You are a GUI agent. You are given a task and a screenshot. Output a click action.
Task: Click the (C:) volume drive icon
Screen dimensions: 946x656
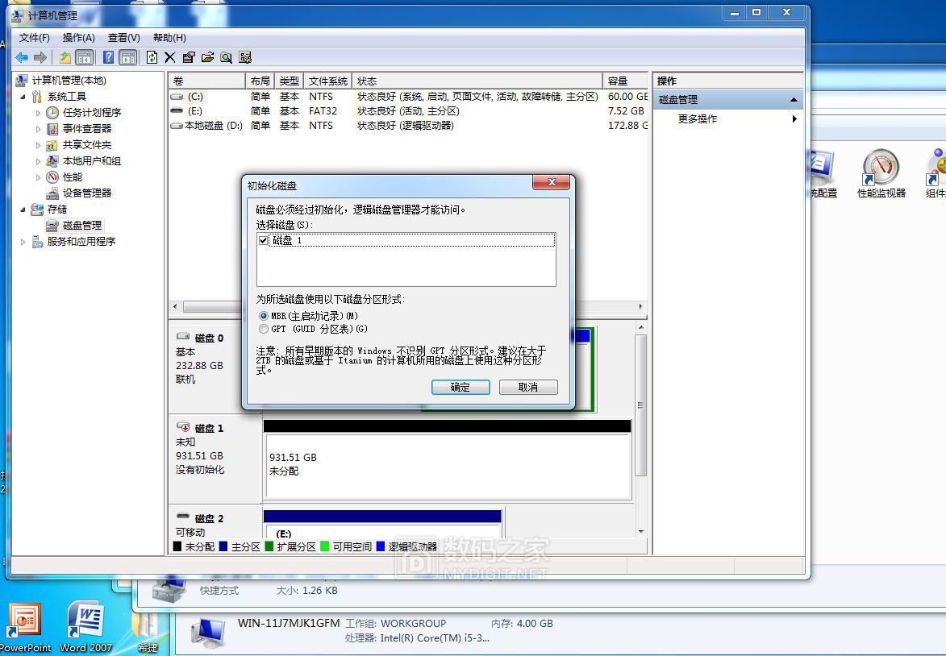pyautogui.click(x=177, y=97)
